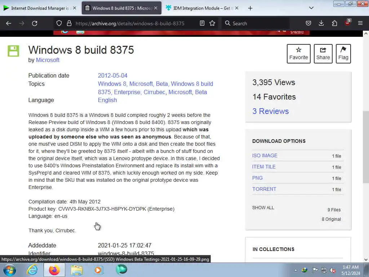This screenshot has height=277, width=369.
Task: Click the 3,395 Views text
Action: (274, 83)
